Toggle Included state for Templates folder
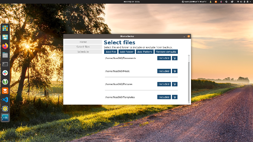 point(164,97)
